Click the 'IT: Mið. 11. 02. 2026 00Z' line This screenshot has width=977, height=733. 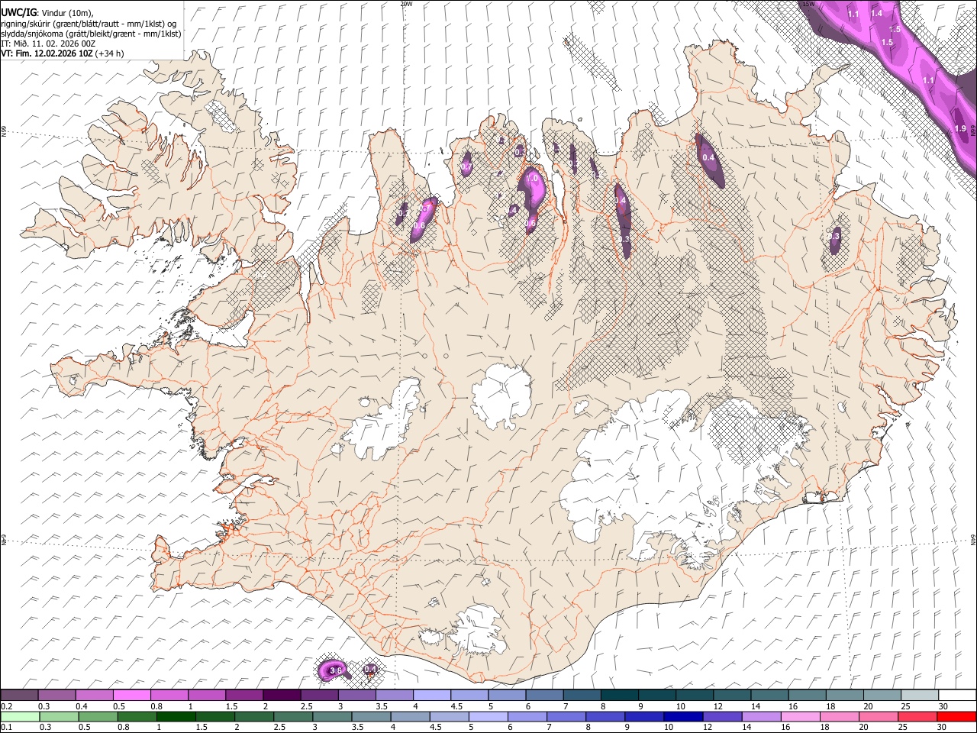[x=48, y=44]
